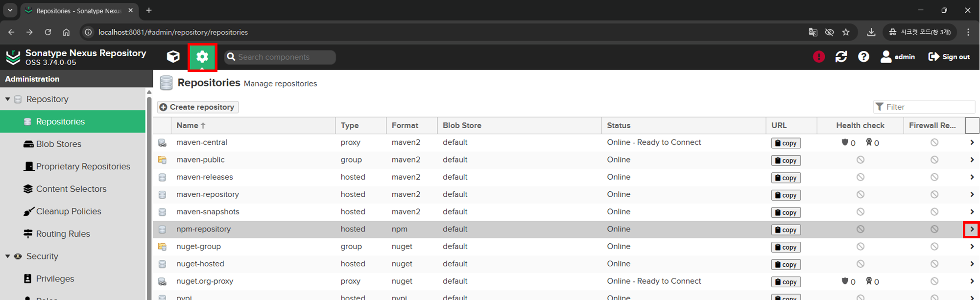The image size is (980, 300).
Task: Open npm-repository row chevron
Action: (972, 229)
